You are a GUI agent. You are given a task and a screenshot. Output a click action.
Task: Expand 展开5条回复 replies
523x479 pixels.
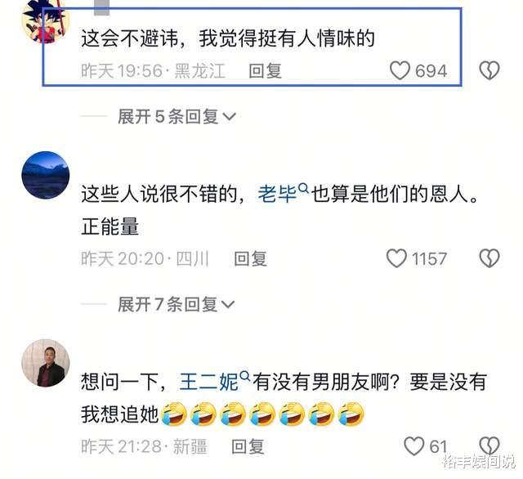tap(177, 116)
